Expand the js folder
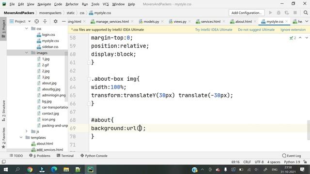Image resolution: width=310 pixels, height=174 pixels. coord(27,131)
